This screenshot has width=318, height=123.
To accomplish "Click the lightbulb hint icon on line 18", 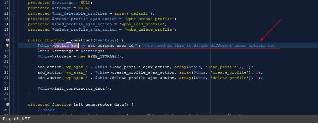I will click(7, 46).
